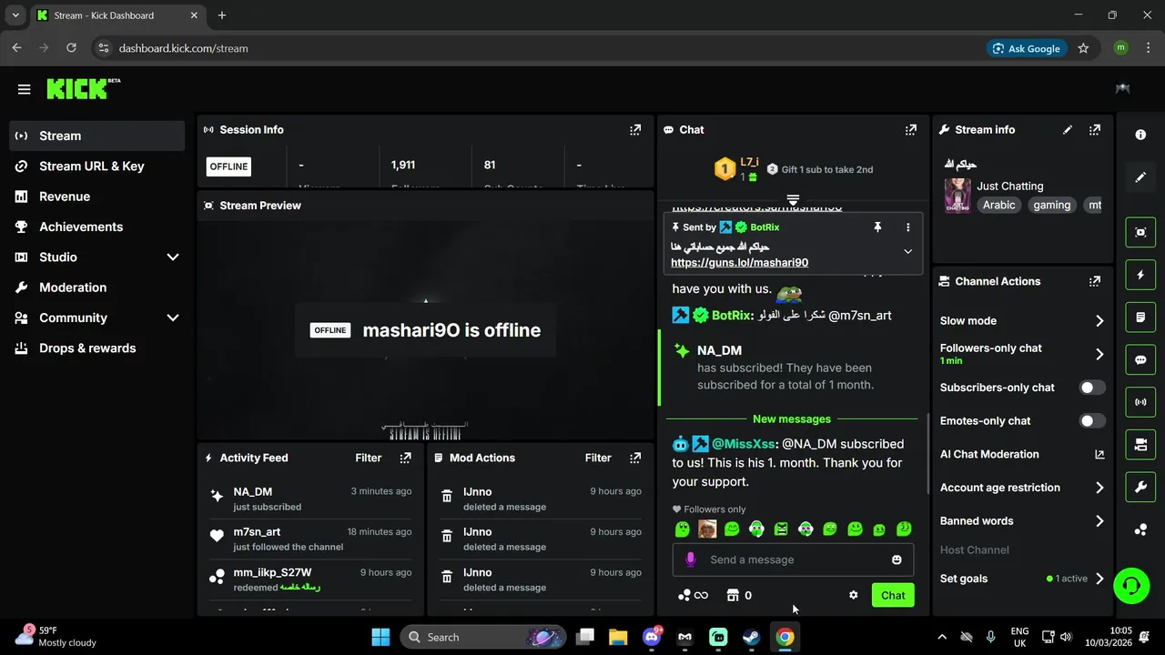Click the document icon in right sidebar
1165x655 pixels.
click(1140, 317)
